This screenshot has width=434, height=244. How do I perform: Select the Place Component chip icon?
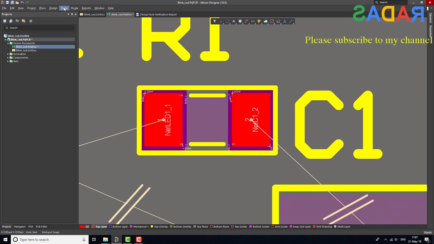(x=240, y=21)
